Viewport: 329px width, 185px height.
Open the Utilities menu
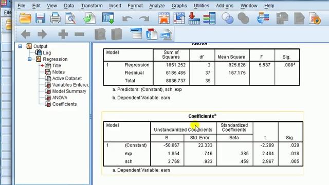[x=202, y=6]
